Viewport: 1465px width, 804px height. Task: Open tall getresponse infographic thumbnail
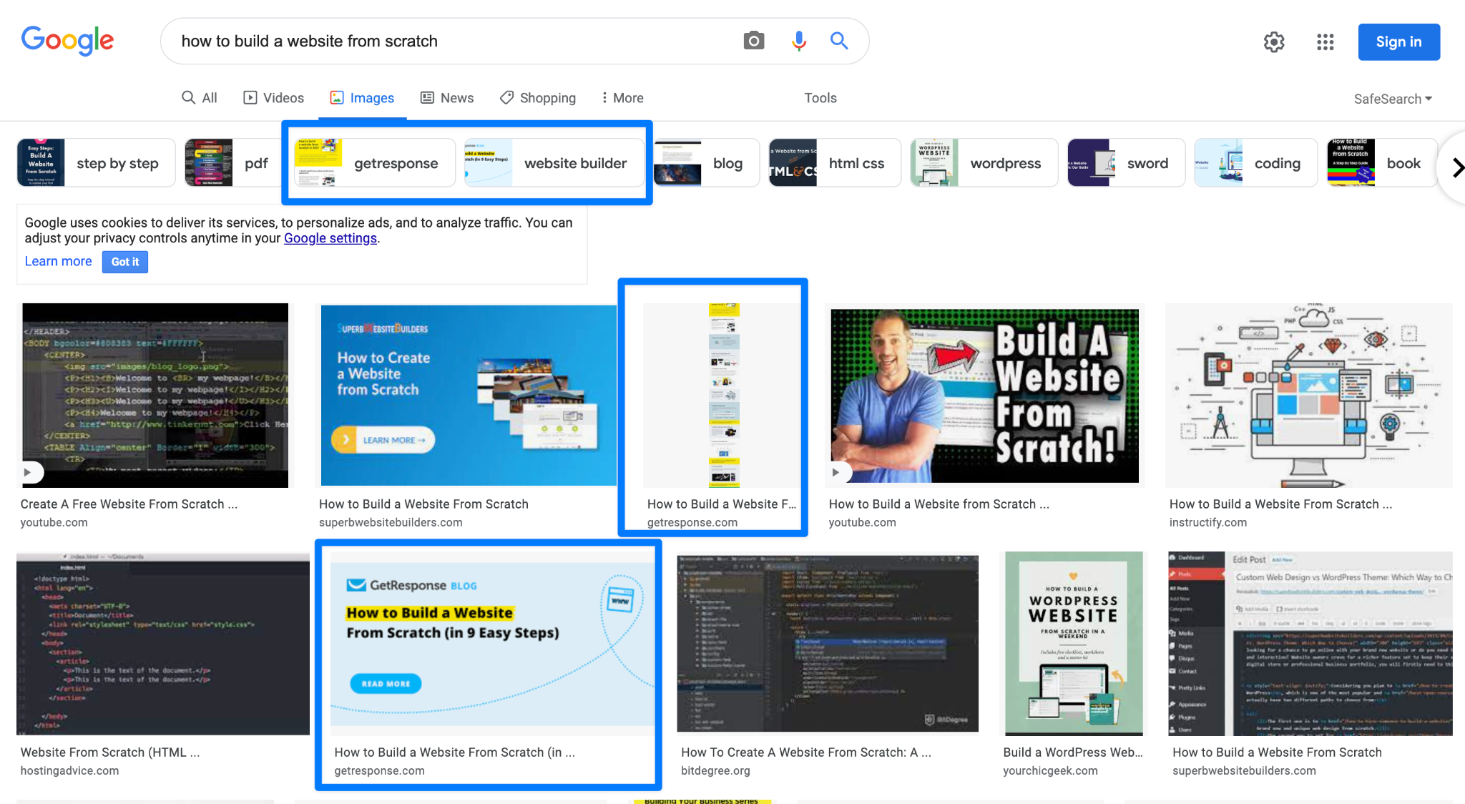(722, 396)
